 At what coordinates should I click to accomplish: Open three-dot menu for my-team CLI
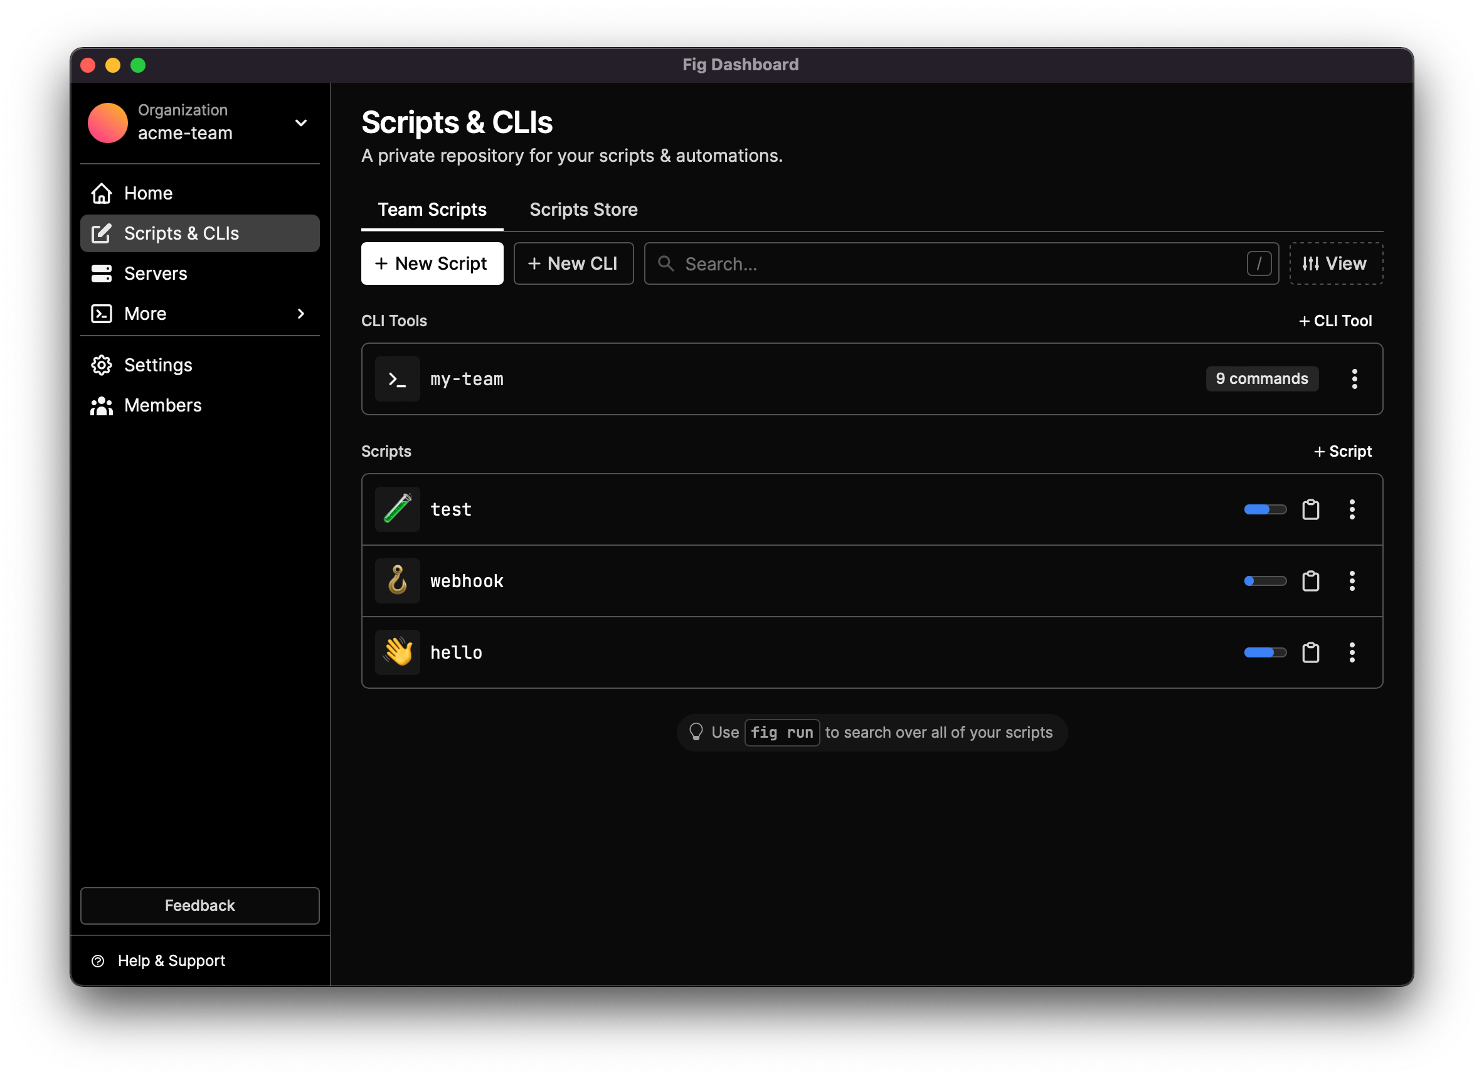pyautogui.click(x=1354, y=379)
